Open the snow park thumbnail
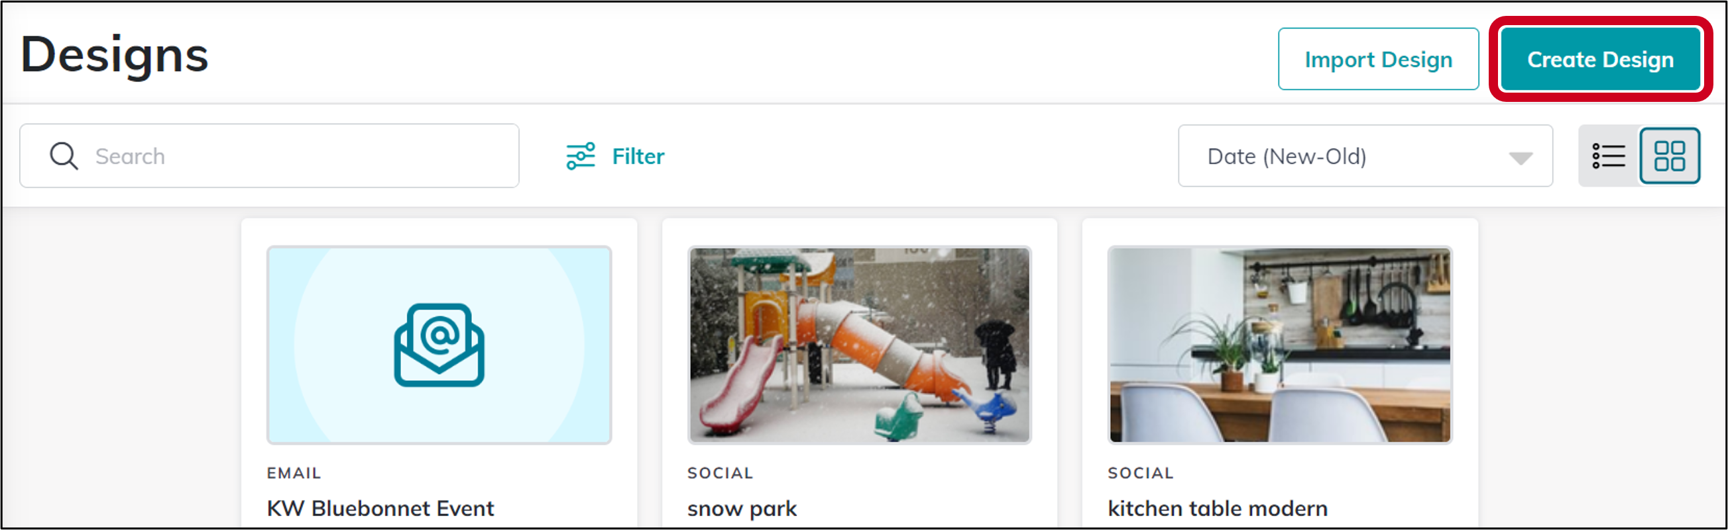 click(859, 345)
